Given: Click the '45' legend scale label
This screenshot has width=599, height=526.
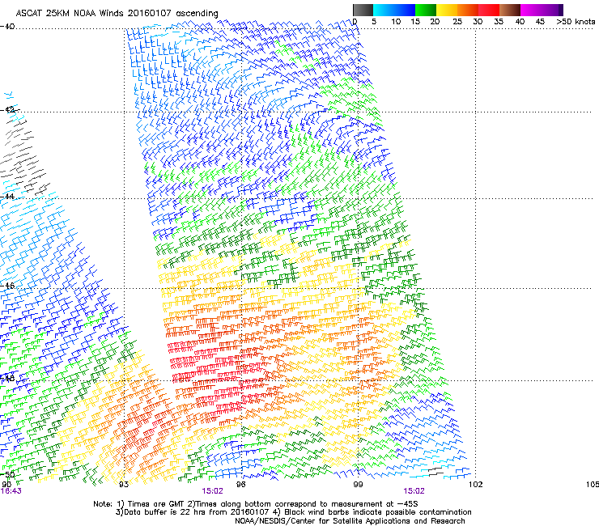Looking at the screenshot, I should [540, 22].
